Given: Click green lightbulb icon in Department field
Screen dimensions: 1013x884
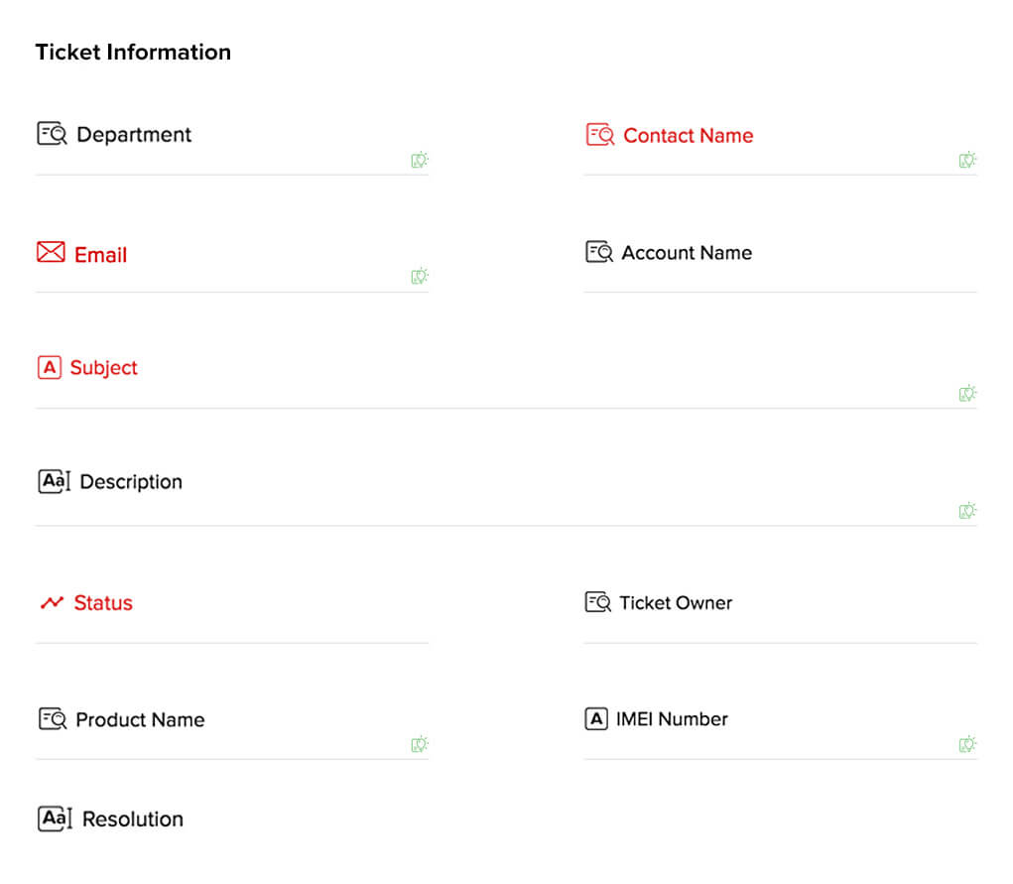Looking at the screenshot, I should 420,160.
